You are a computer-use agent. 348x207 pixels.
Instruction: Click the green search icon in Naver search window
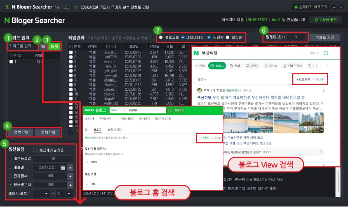tap(326, 53)
